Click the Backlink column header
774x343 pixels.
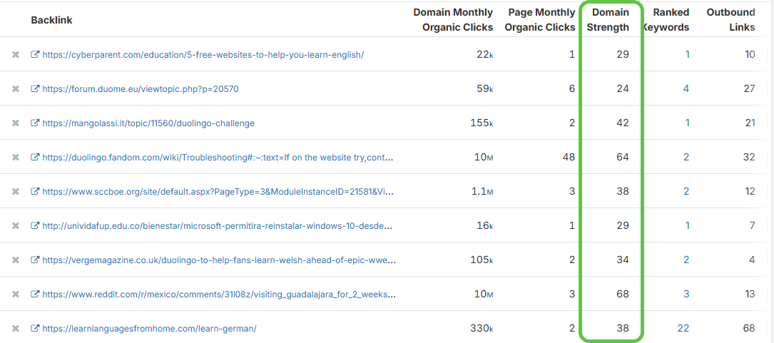tap(51, 20)
